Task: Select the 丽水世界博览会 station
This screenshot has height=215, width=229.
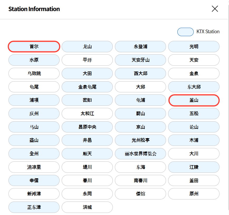Action: (140, 154)
